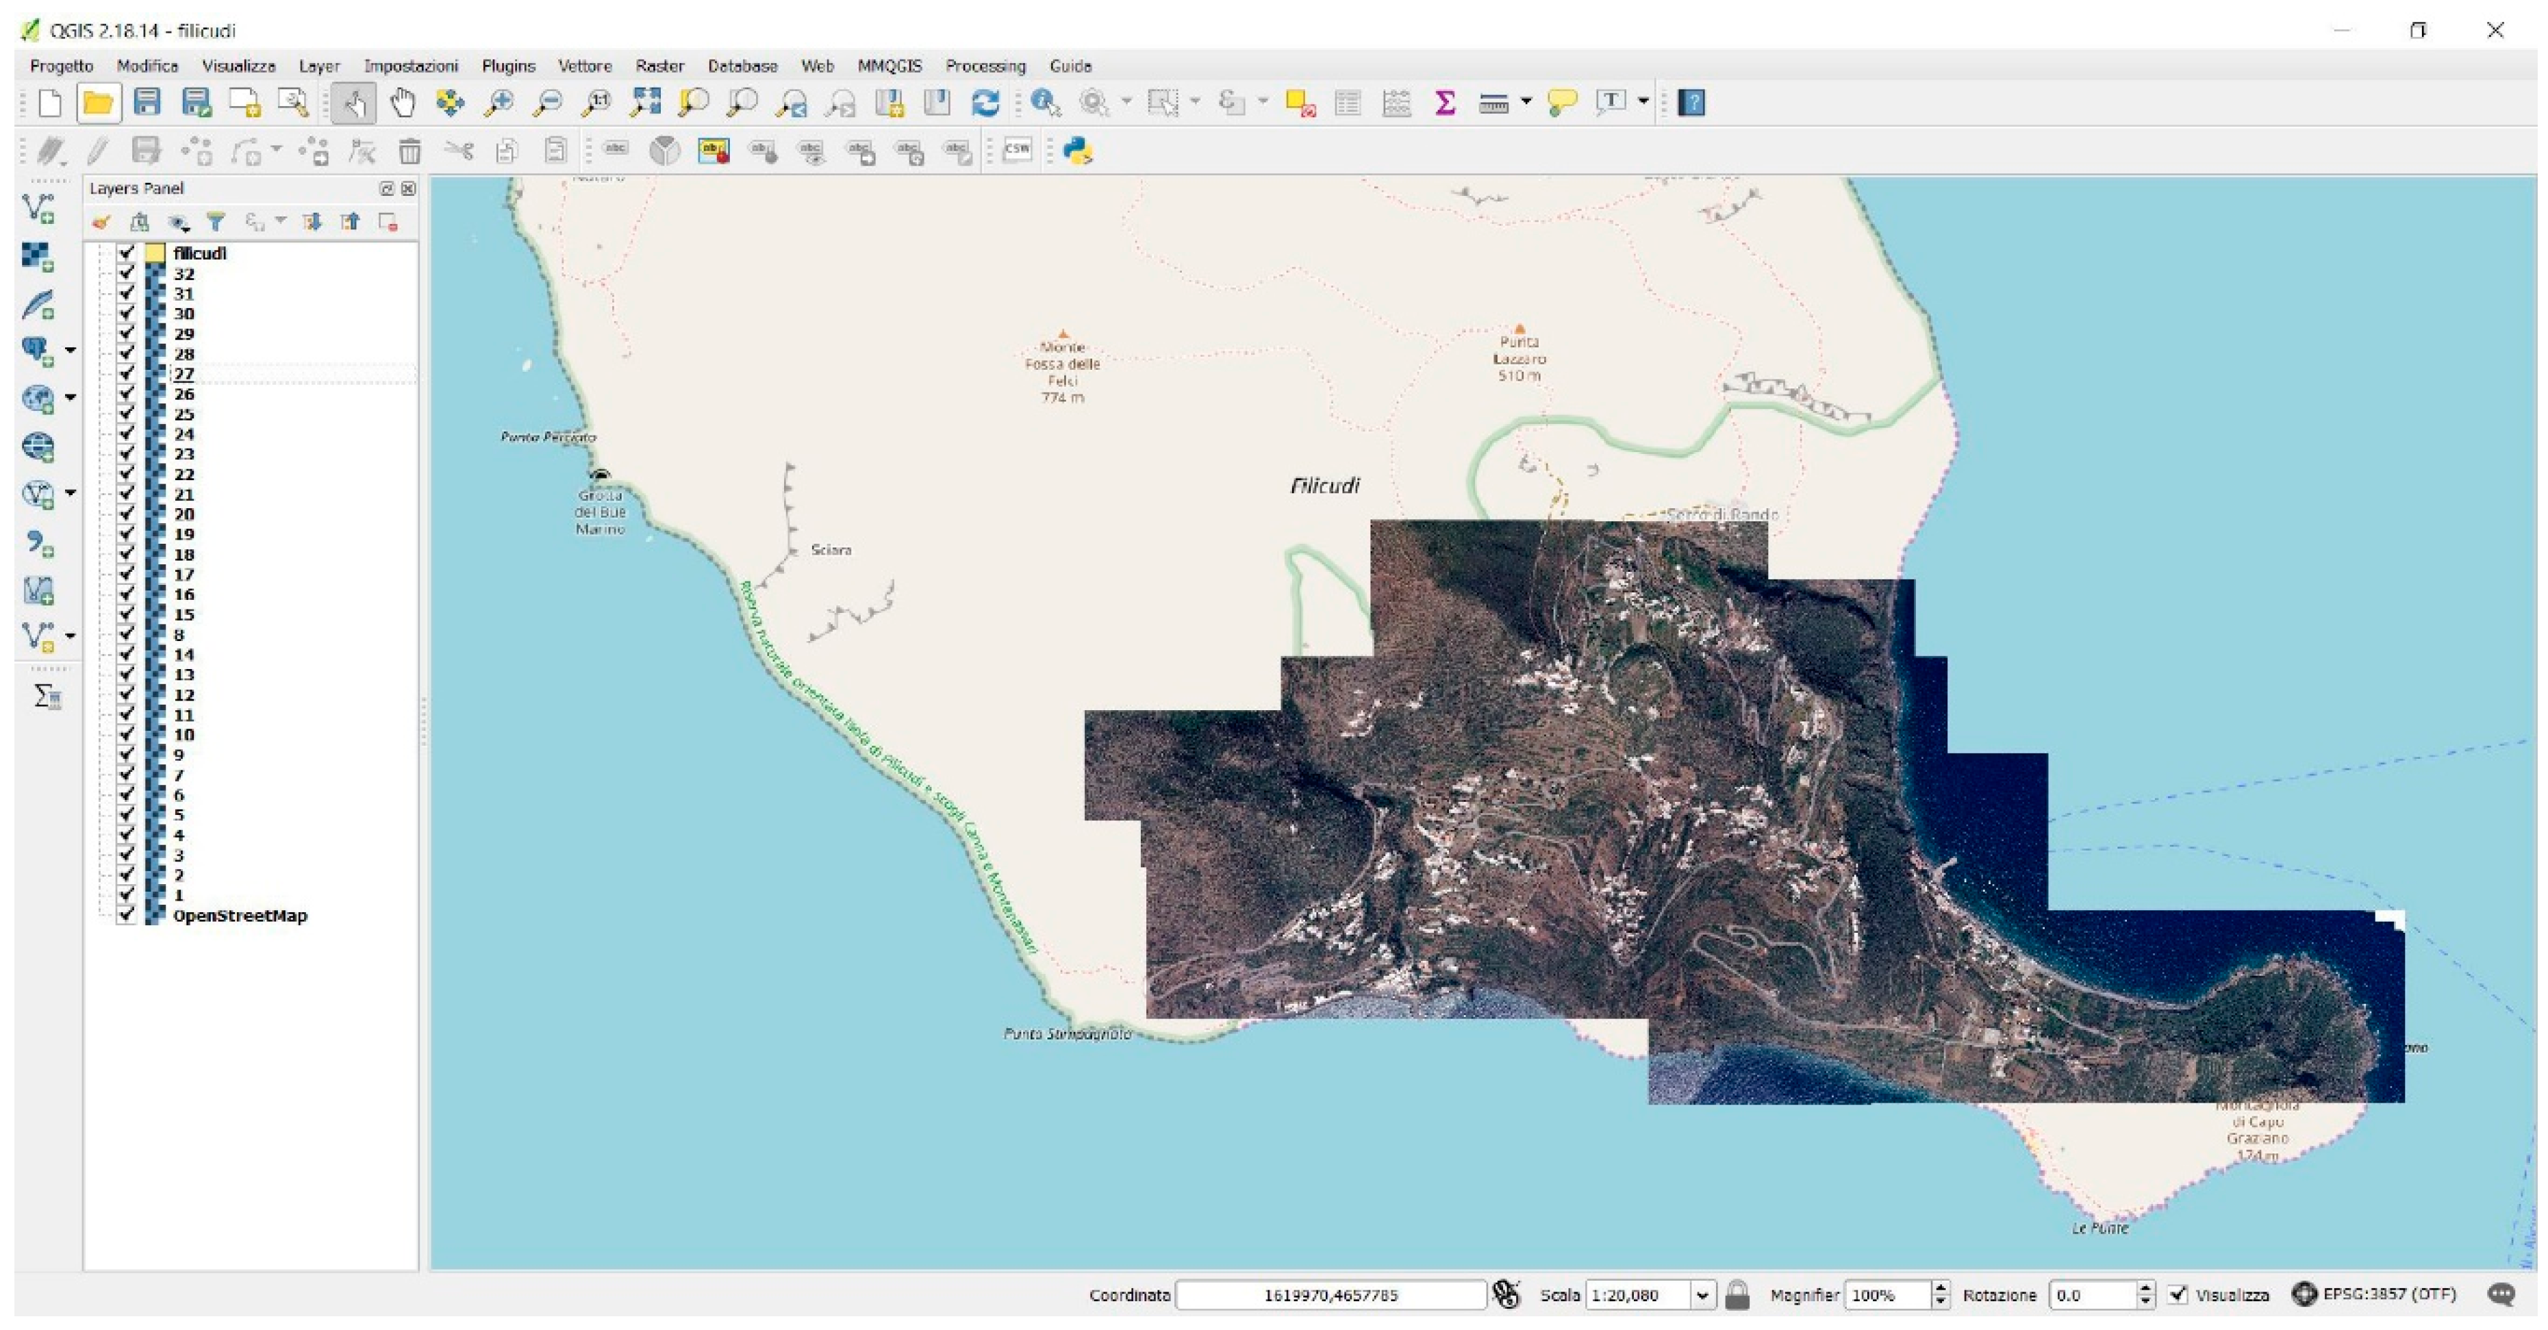Click the filicudi layer yellow color swatch
This screenshot has width=2548, height=1330.
(155, 253)
